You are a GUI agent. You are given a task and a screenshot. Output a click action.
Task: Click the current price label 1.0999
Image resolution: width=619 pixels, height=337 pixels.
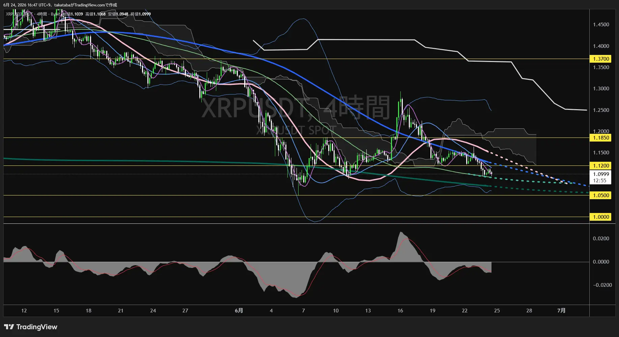pyautogui.click(x=601, y=174)
